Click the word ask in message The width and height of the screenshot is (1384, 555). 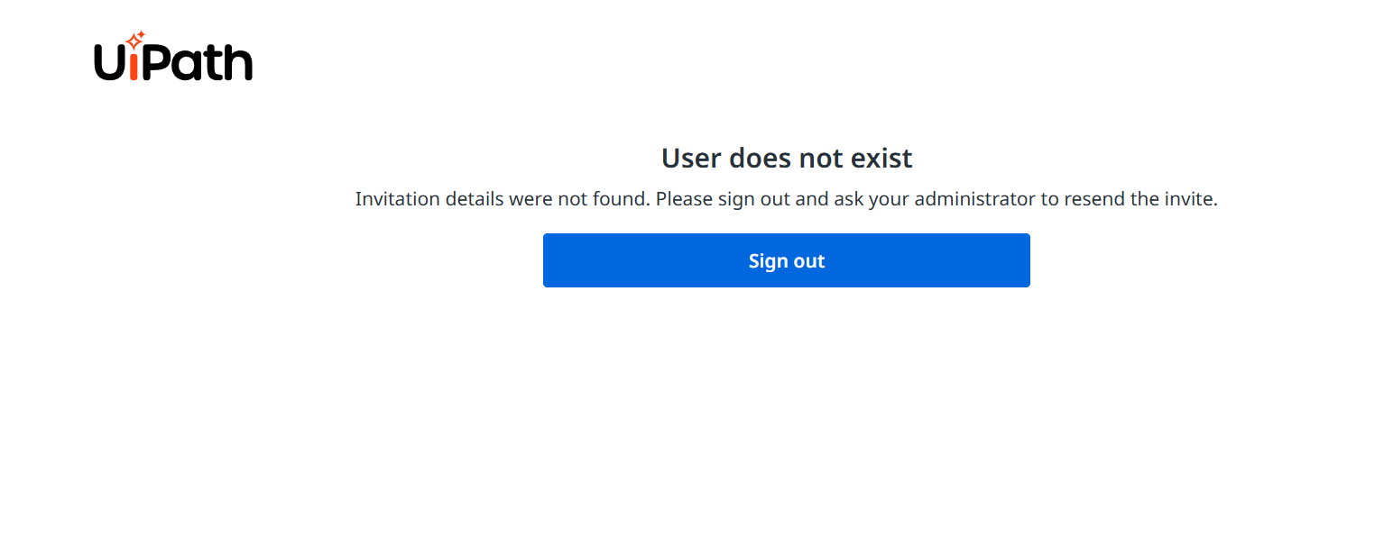pyautogui.click(x=849, y=199)
